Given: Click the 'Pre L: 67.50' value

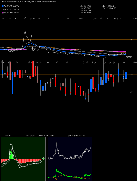Looking at the screenshot, I should pos(86,10).
